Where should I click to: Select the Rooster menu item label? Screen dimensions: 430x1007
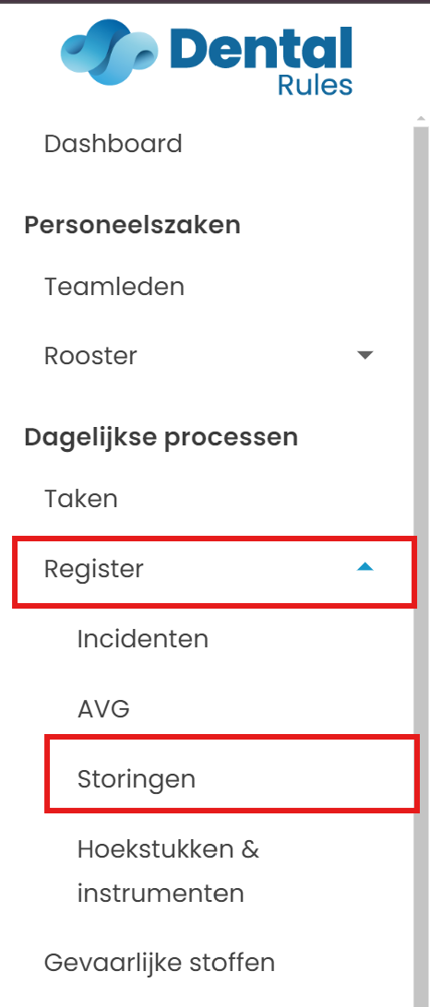tap(90, 355)
